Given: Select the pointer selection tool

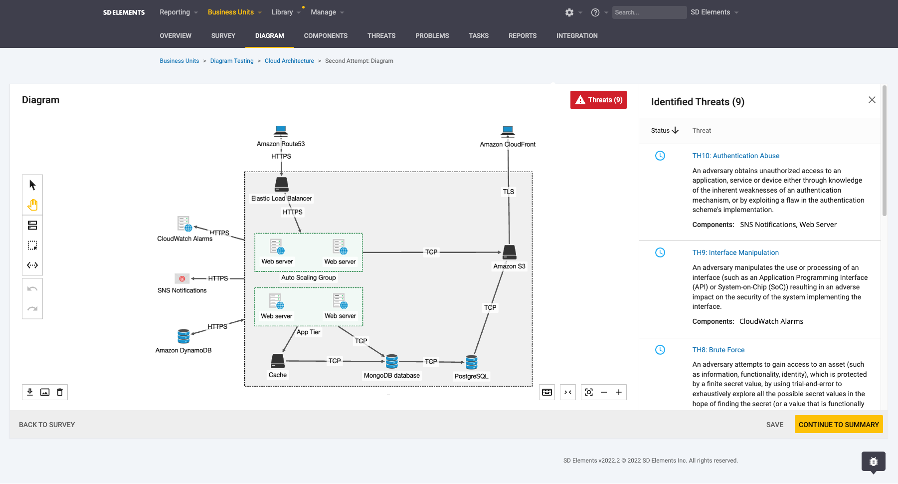Looking at the screenshot, I should 32,185.
